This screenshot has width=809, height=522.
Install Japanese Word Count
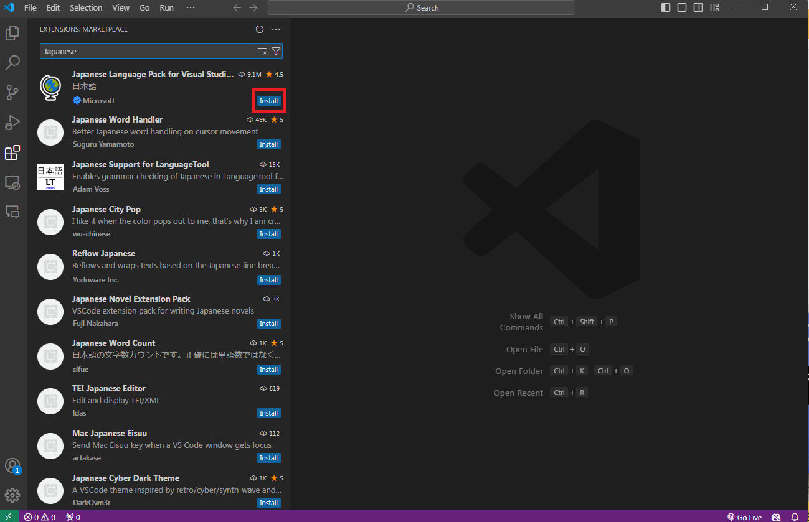tap(268, 370)
